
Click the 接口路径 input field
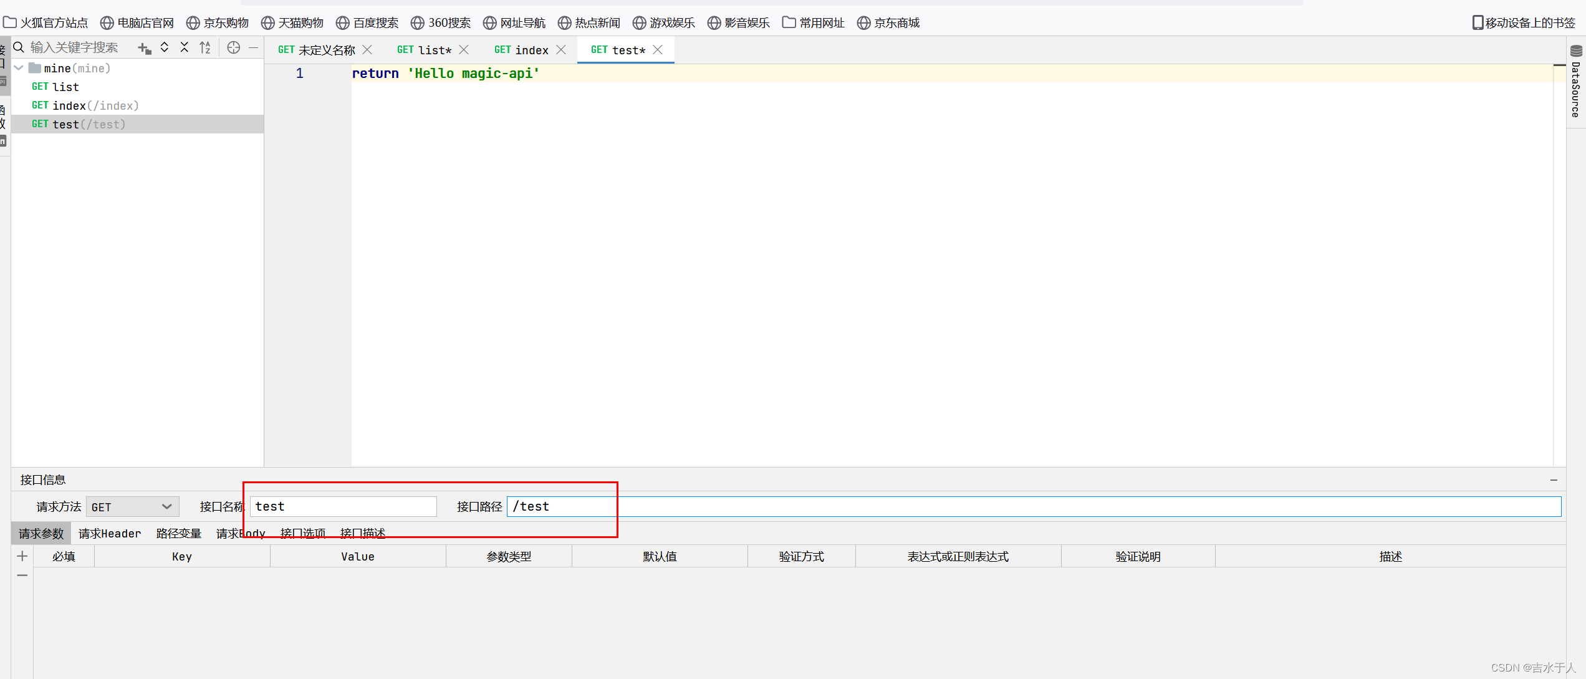click(x=1035, y=506)
